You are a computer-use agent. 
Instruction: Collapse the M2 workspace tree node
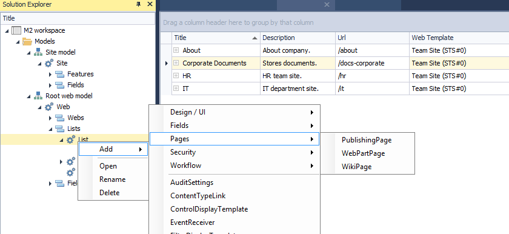(7, 31)
